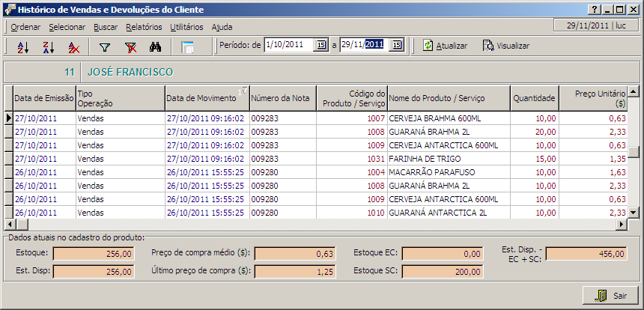Click the clear sorting icon
The width and height of the screenshot is (644, 310).
(x=73, y=46)
